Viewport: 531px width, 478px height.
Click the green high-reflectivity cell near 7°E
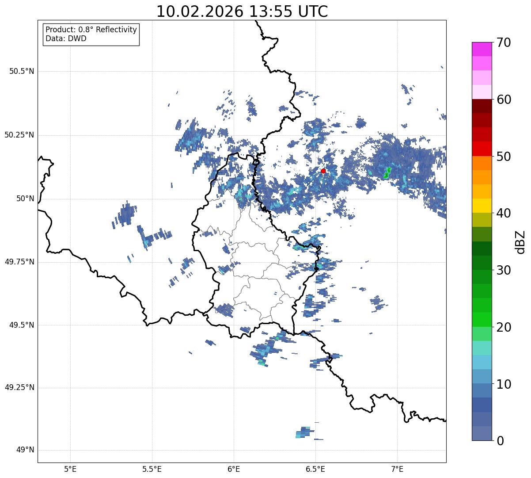pos(387,173)
